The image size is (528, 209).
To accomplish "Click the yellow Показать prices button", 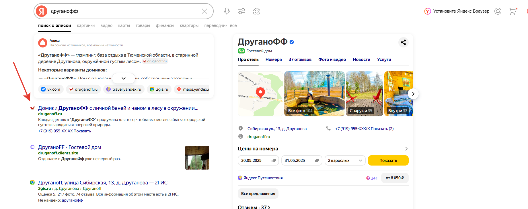I will pyautogui.click(x=388, y=160).
